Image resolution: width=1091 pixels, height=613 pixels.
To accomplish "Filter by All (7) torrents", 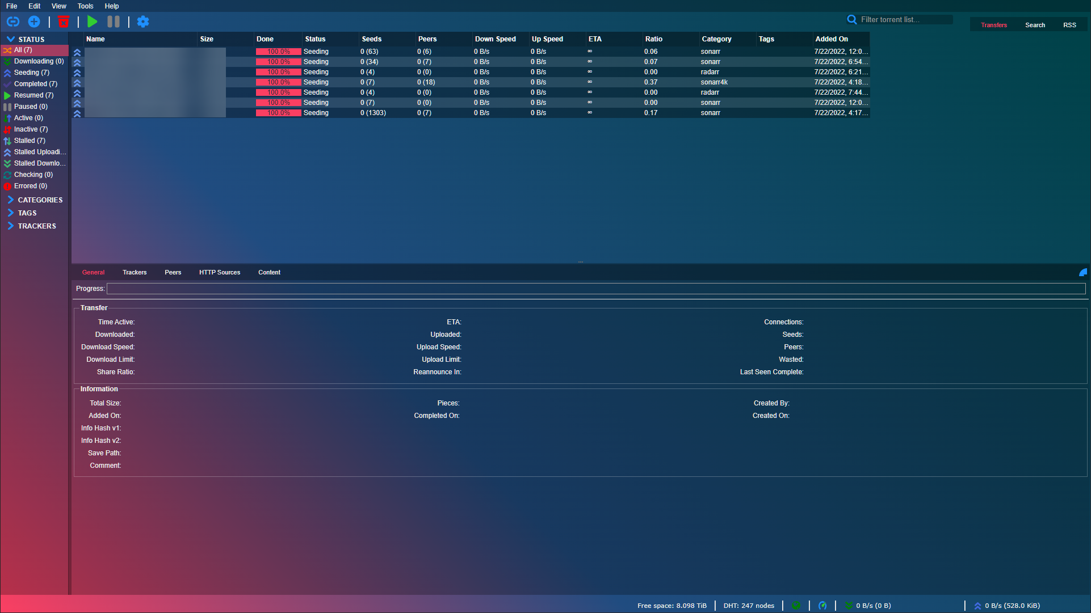I will click(35, 50).
